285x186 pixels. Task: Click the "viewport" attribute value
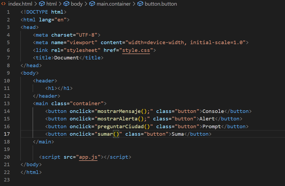pyautogui.click(x=82, y=42)
